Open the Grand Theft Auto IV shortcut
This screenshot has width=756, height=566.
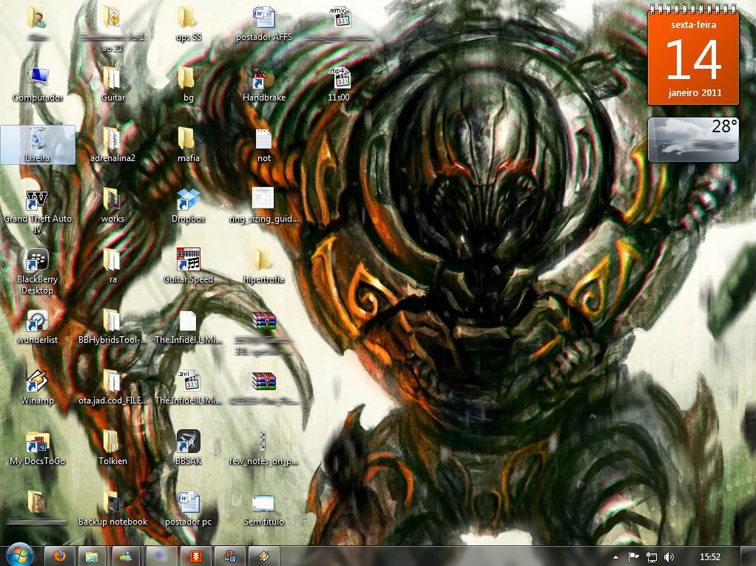(38, 211)
